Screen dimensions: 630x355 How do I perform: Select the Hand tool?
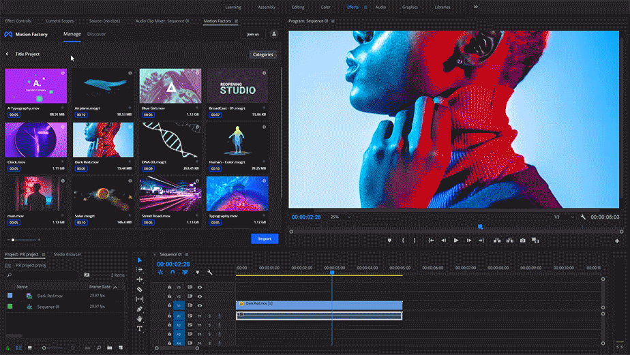(140, 319)
